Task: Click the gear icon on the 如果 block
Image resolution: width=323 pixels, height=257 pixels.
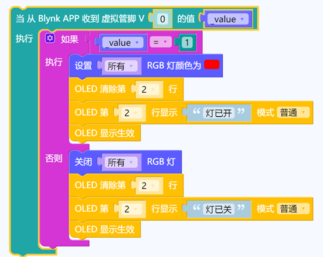Action: click(50, 38)
